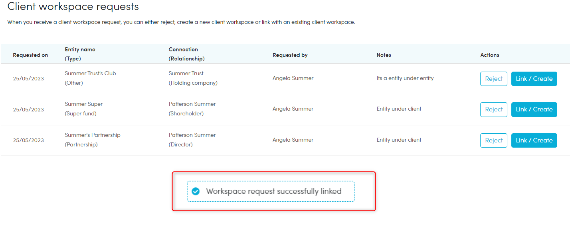Image resolution: width=570 pixels, height=226 pixels.
Task: Click 'Workspace request successfully linked' notification text
Action: 273,191
